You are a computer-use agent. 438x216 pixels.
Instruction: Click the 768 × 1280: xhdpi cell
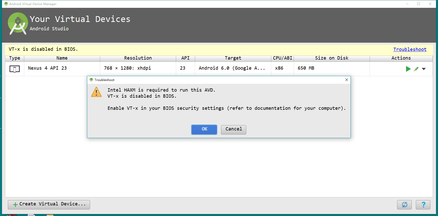[x=138, y=68]
